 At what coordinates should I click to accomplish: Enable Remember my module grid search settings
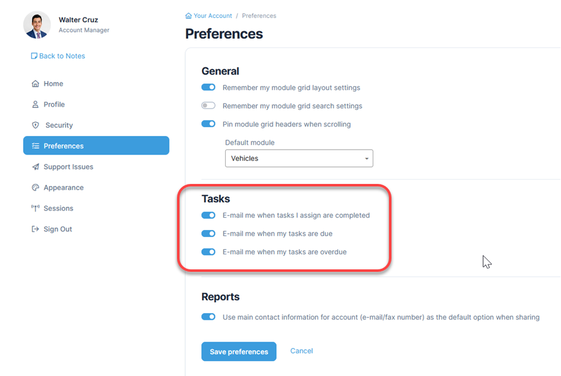click(208, 106)
